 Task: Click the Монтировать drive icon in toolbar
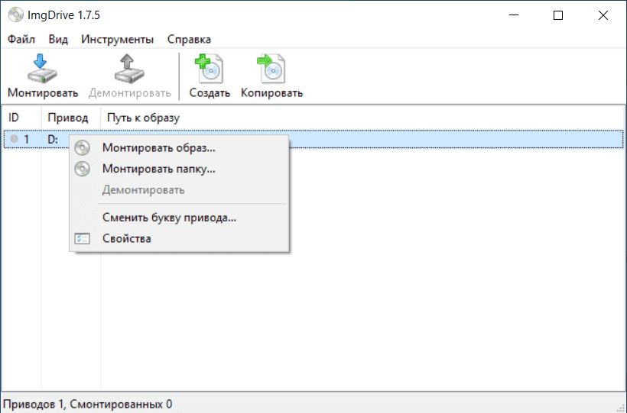pyautogui.click(x=42, y=69)
